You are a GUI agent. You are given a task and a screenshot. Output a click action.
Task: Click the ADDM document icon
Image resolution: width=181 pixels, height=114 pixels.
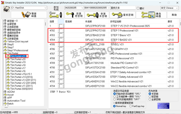pyautogui.click(x=5, y=92)
